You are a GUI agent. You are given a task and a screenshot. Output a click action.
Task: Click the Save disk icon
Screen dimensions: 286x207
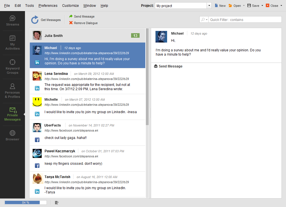coord(249,5)
